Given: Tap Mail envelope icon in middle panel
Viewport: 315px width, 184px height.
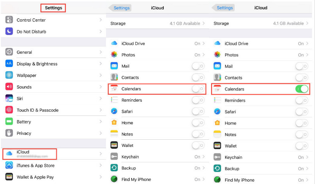Looking at the screenshot, I should point(114,66).
